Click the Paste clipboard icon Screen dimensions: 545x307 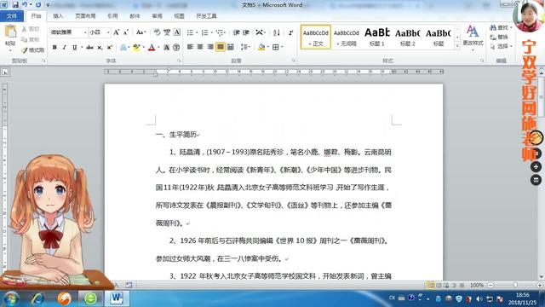pos(10,32)
